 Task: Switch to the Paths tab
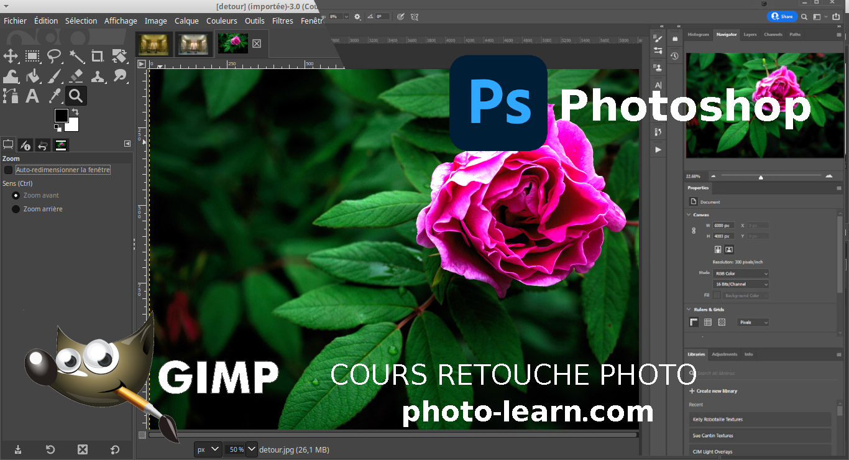point(795,34)
